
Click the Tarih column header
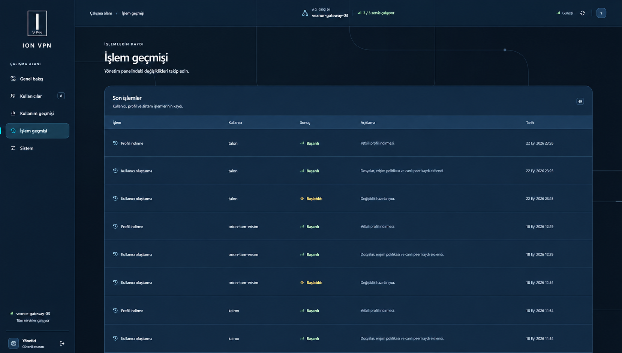(530, 123)
